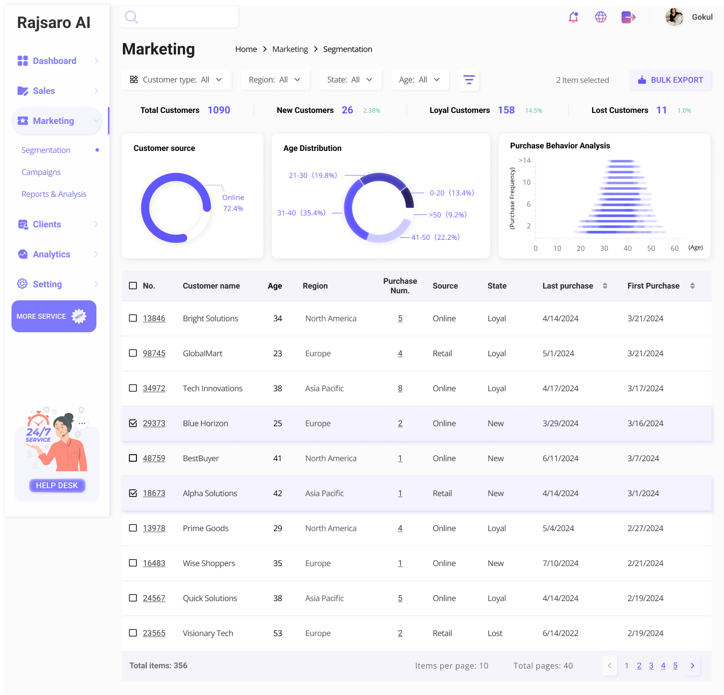Sort by Last purchase column arrows

click(605, 286)
